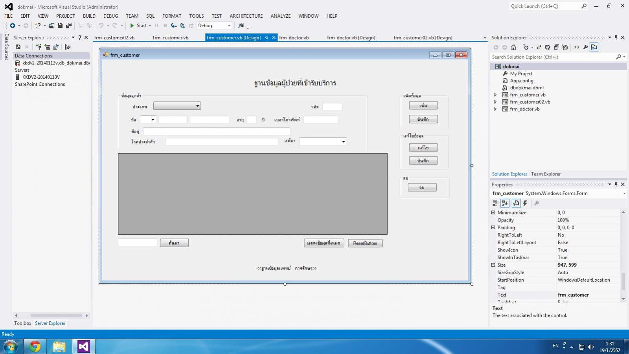
Task: Click View Code icon in Solution Explorer
Action: (x=577, y=47)
